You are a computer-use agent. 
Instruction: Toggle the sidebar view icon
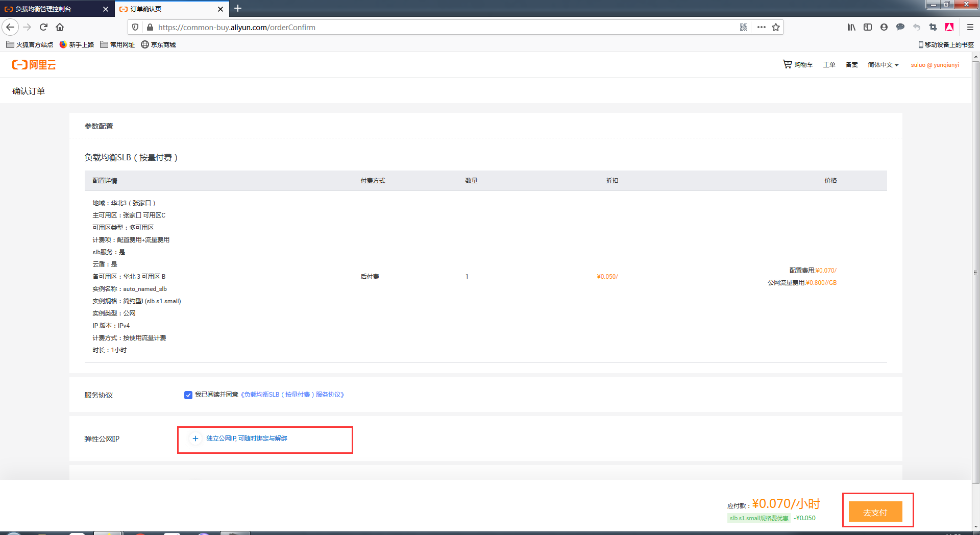pyautogui.click(x=868, y=28)
